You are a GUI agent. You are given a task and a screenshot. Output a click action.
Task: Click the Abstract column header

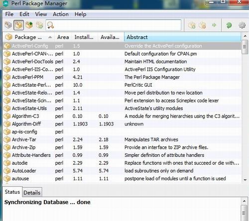(x=182, y=37)
